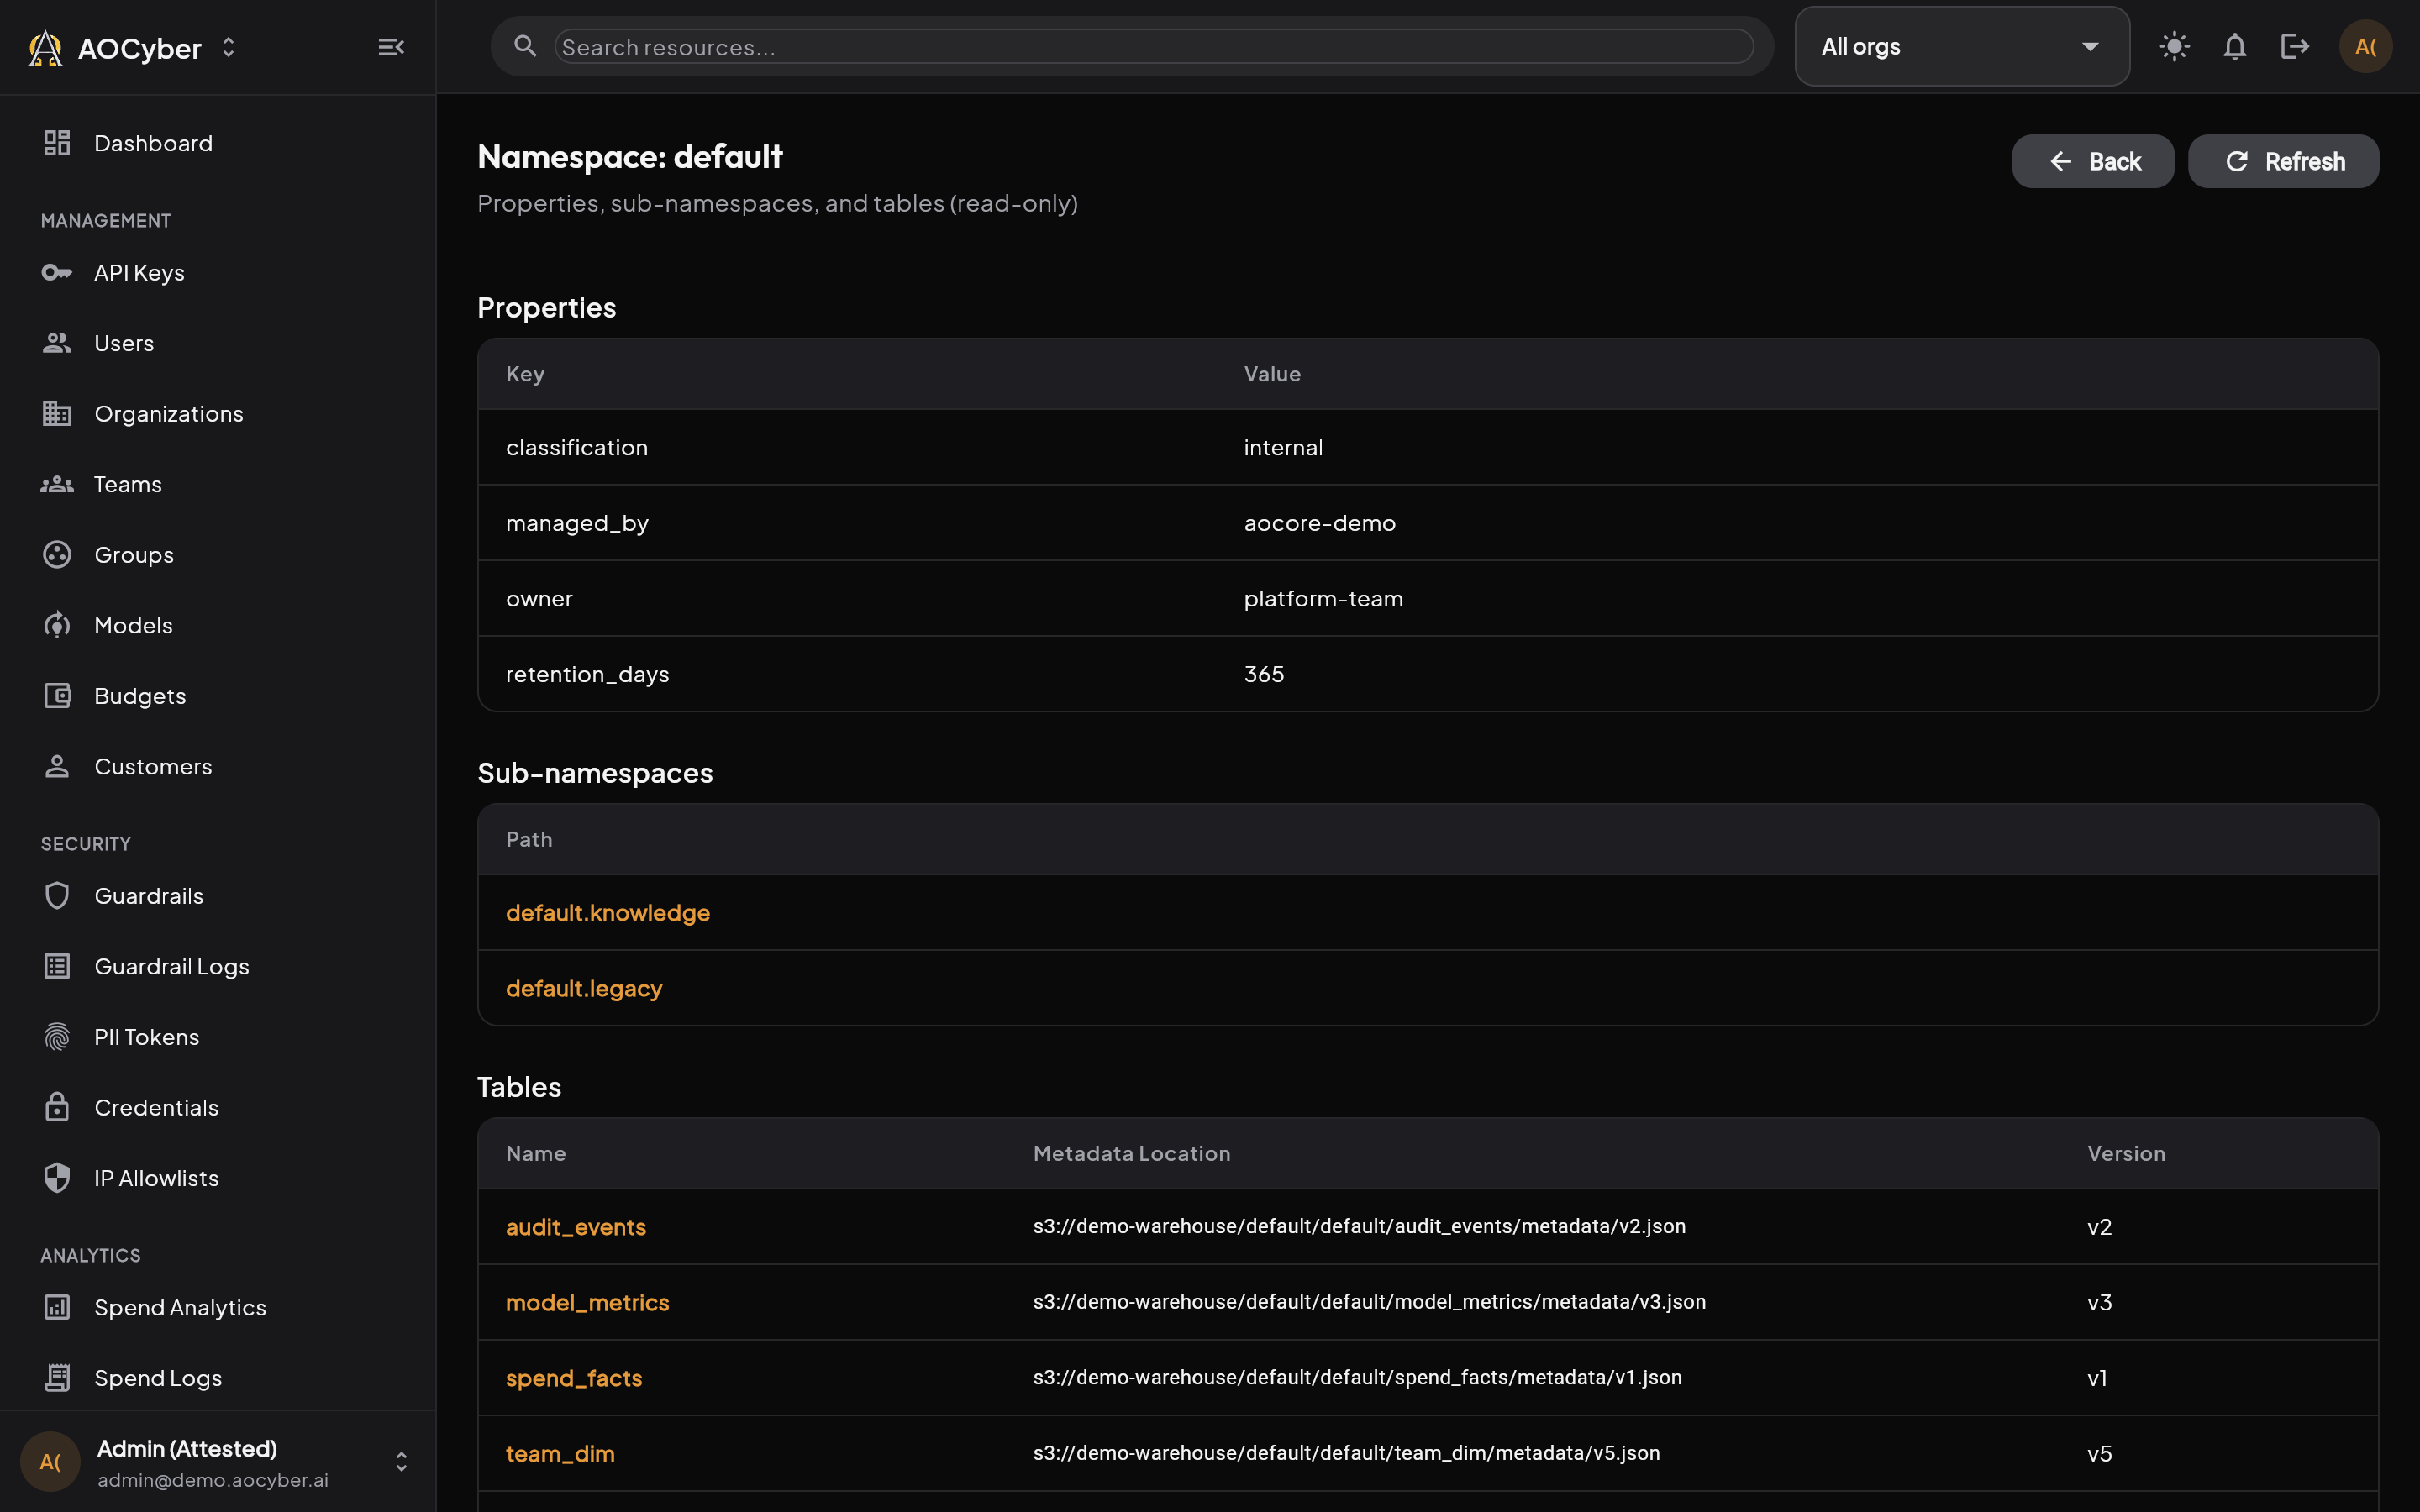The width and height of the screenshot is (2420, 1512).
Task: Open notifications bell icon
Action: (2235, 46)
